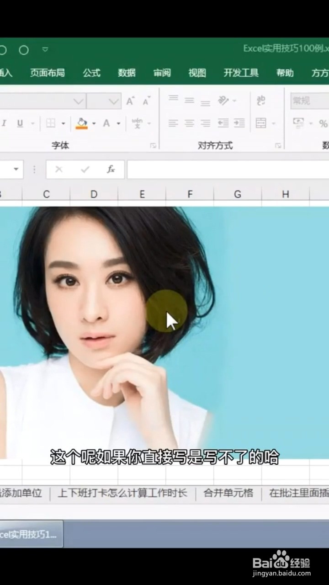Open the 页面布局 ribbon tab
329x585 pixels.
(x=47, y=73)
